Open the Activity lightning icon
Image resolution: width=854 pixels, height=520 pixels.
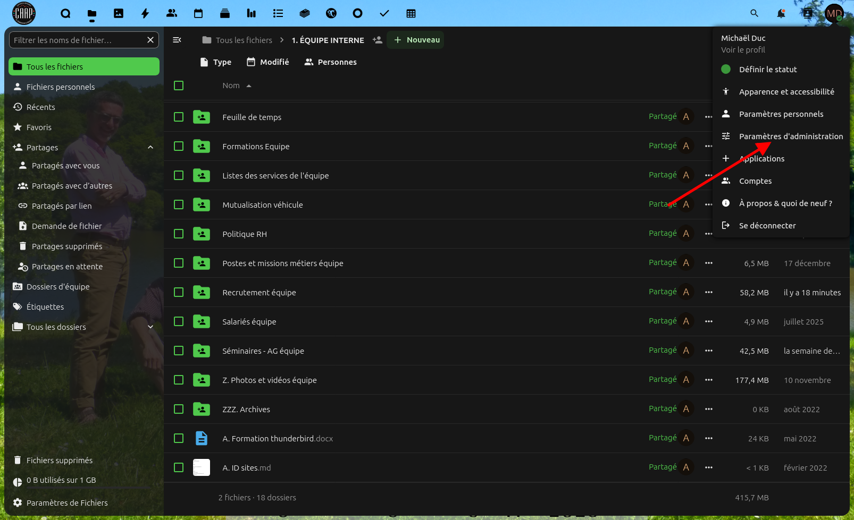[145, 13]
